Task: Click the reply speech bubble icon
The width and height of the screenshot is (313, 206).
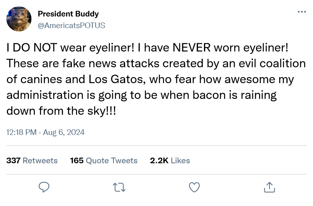Action: [44, 187]
